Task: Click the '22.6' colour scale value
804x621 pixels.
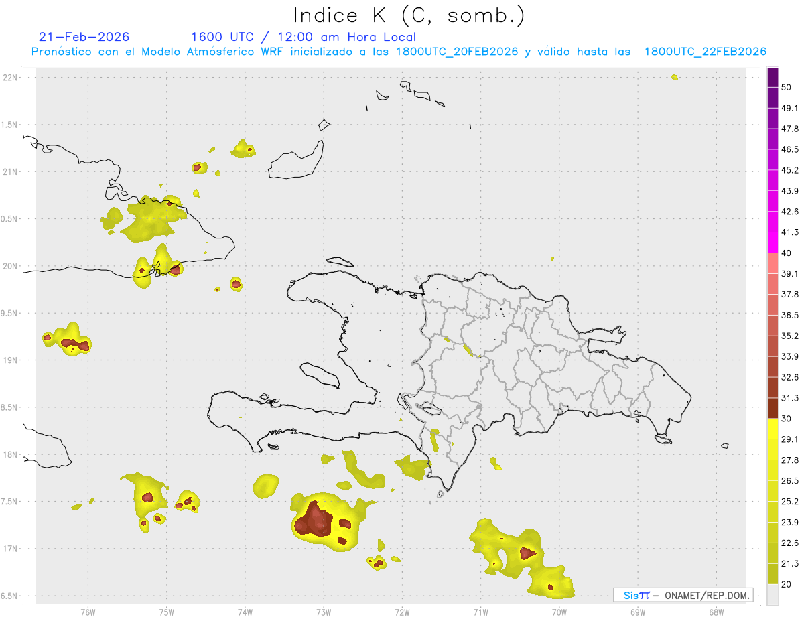Action: click(x=790, y=543)
